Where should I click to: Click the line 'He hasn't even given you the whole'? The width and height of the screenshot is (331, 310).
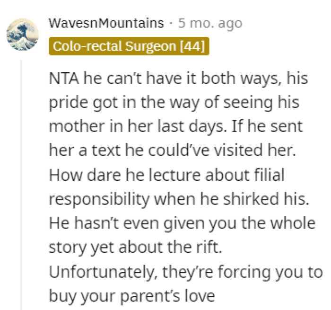(182, 223)
